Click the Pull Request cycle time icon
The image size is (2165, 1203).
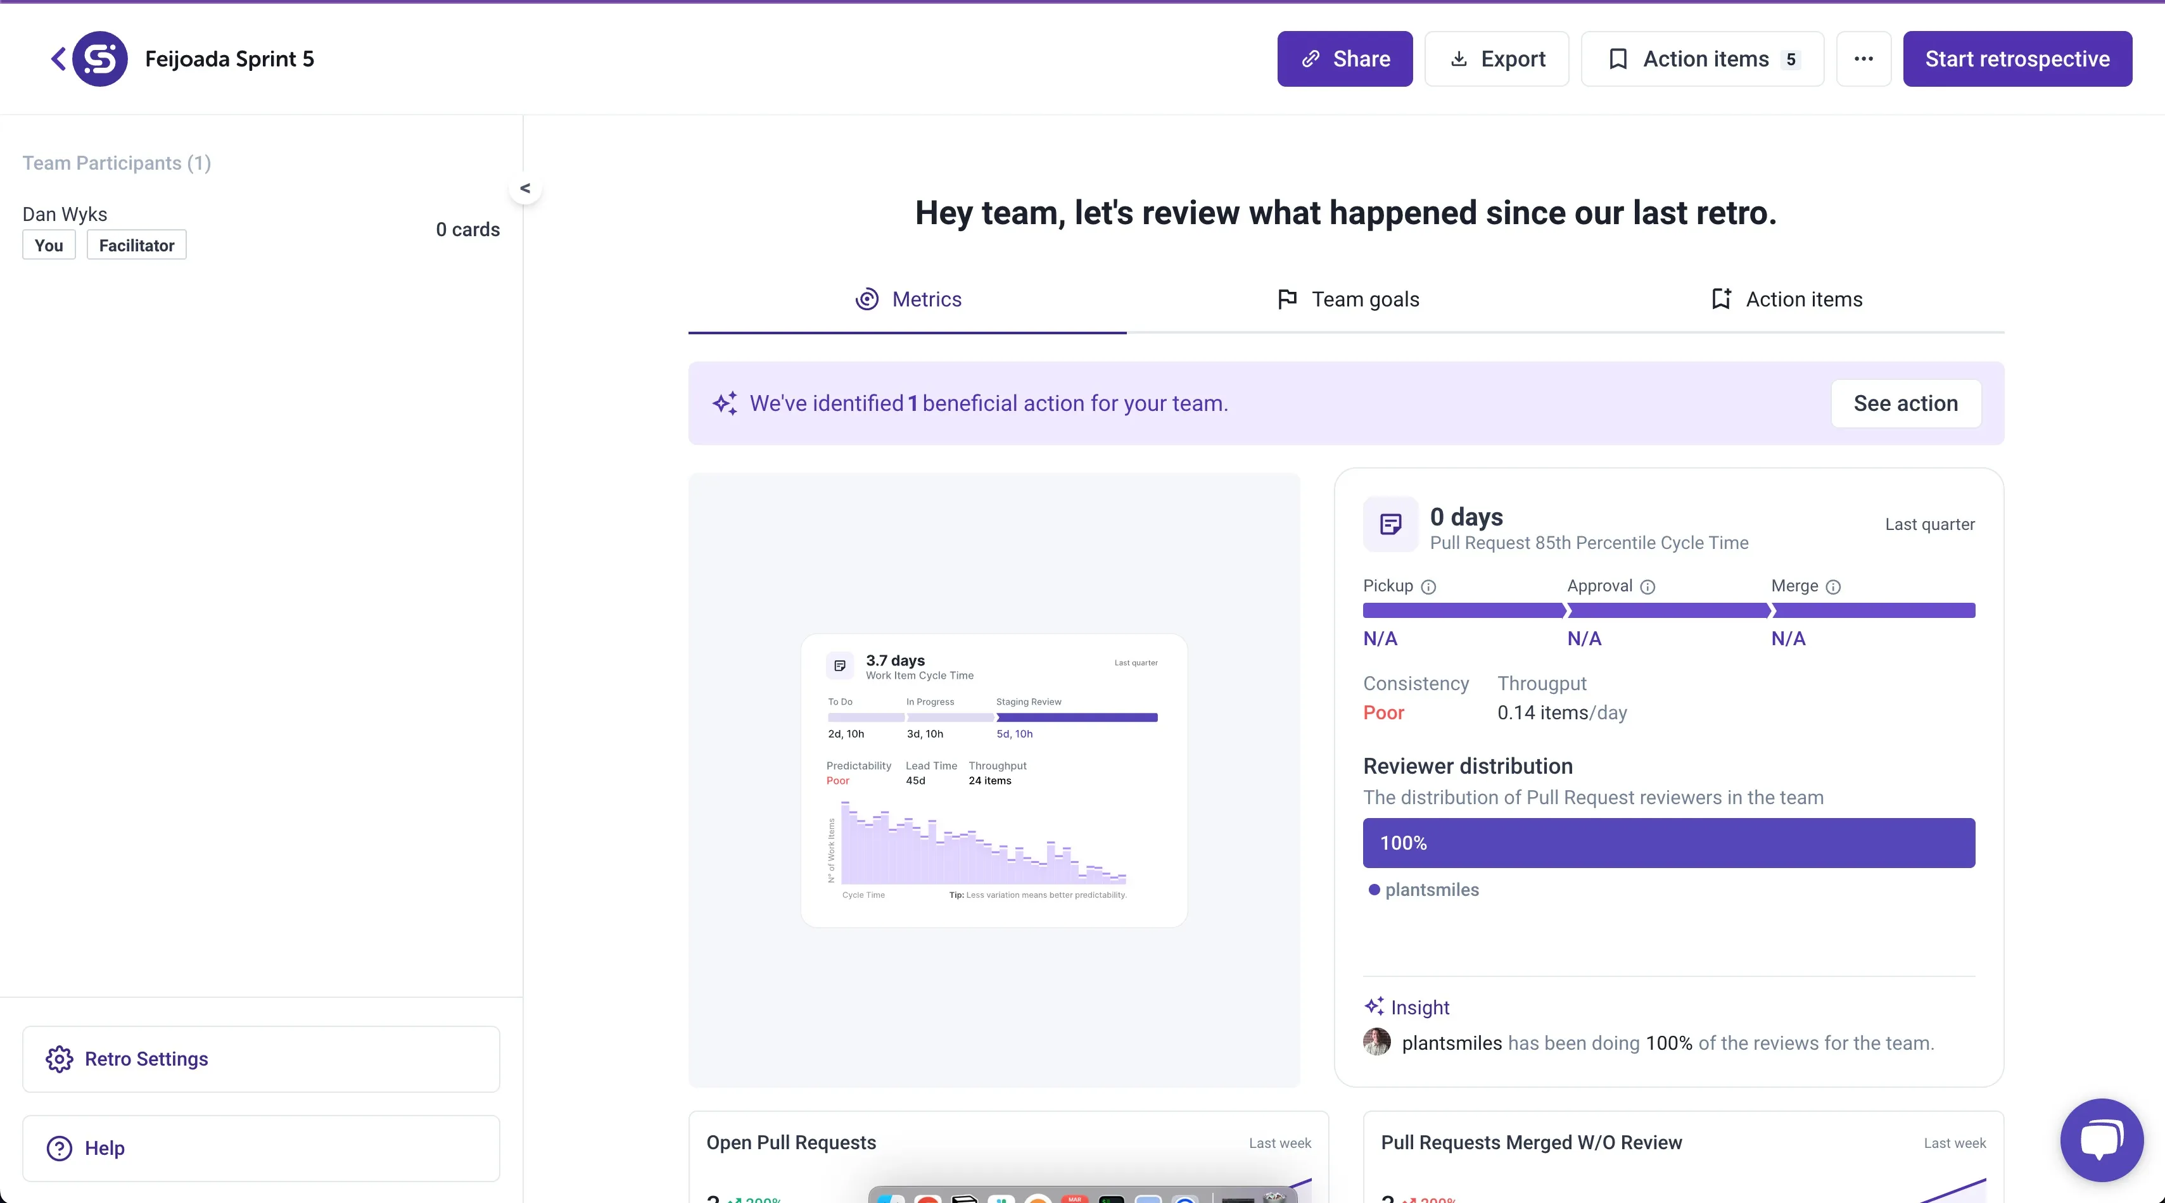[1390, 525]
